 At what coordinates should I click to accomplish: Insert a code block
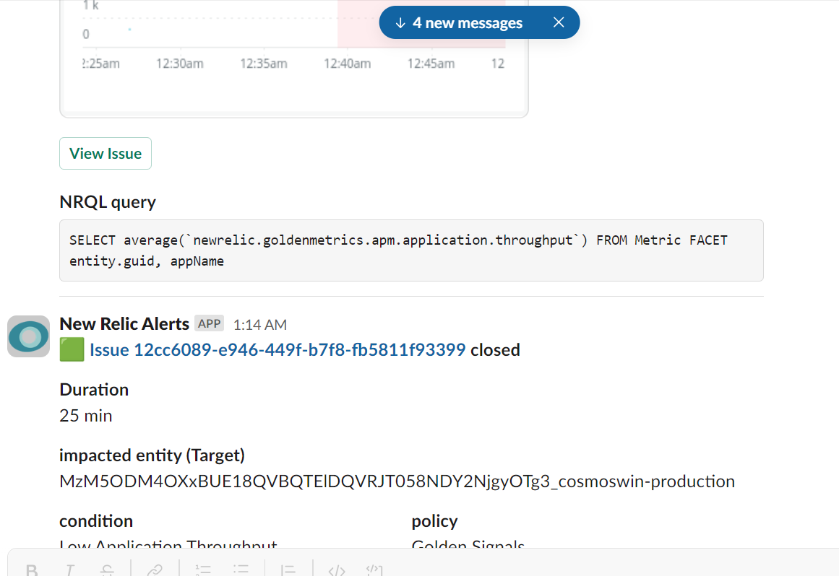click(x=374, y=570)
